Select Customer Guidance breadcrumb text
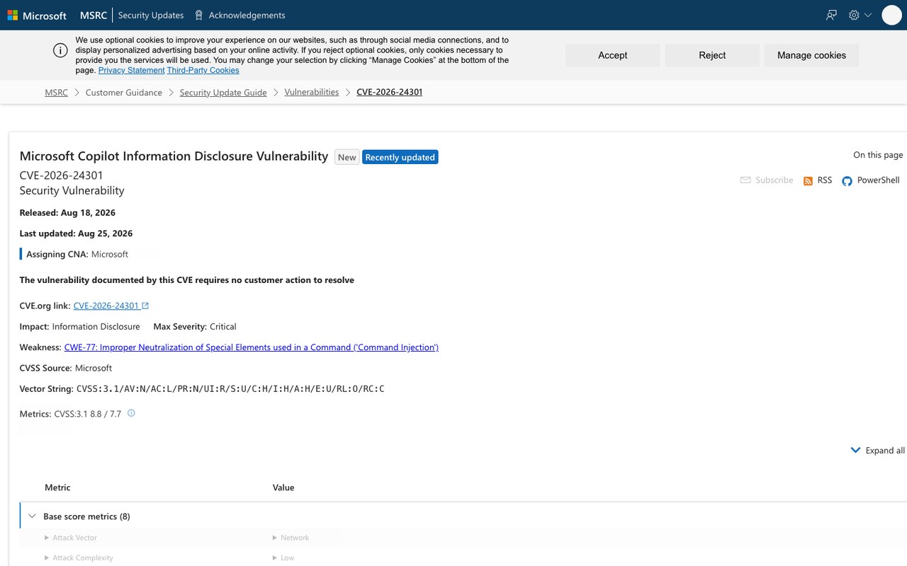Viewport: 907px width, 566px height. (124, 92)
